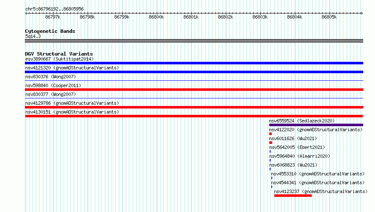
Task: Click the DGV Structural Variants track title
Action: (x=59, y=54)
